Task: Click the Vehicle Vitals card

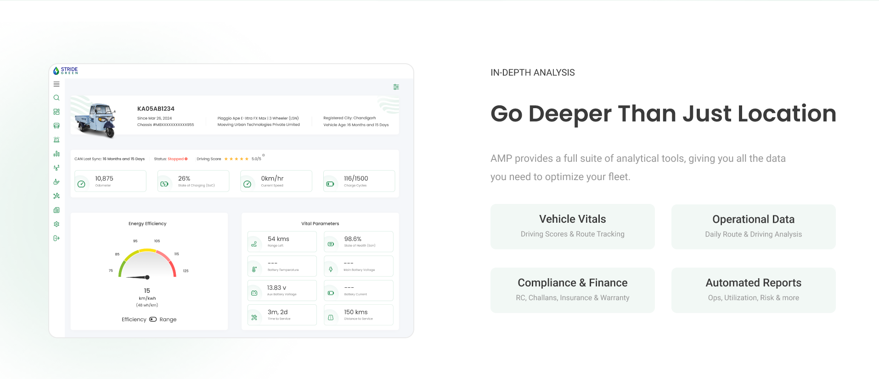Action: [572, 226]
